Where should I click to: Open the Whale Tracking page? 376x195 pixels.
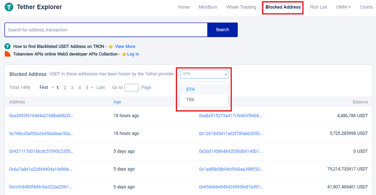[x=241, y=7]
